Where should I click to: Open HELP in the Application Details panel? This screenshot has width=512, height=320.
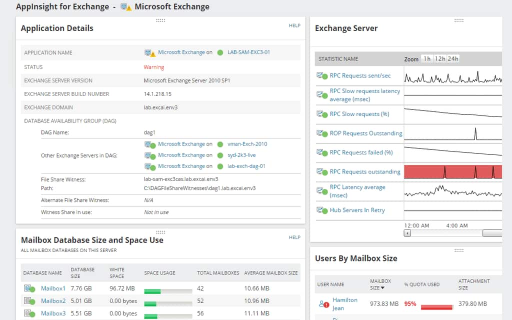coord(294,25)
